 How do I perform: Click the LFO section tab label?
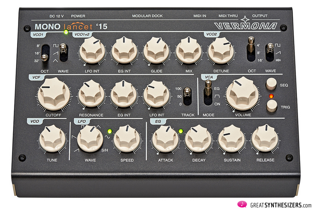82,121
